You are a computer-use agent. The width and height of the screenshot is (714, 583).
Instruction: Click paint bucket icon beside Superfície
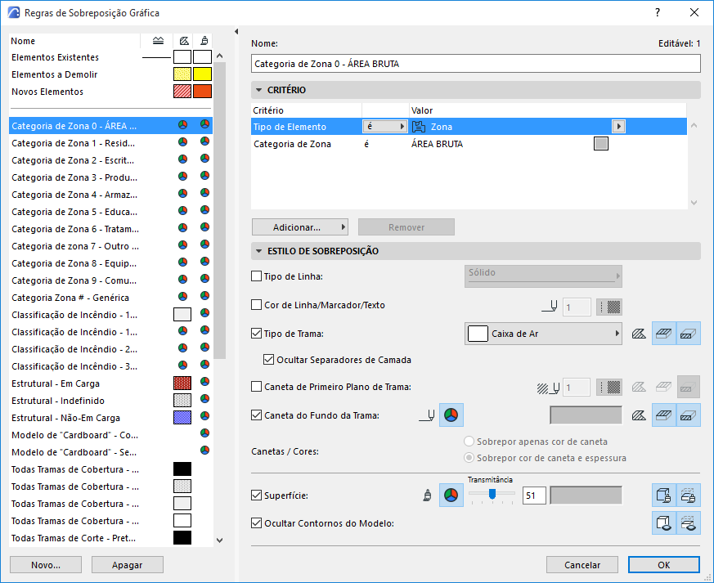coord(427,496)
